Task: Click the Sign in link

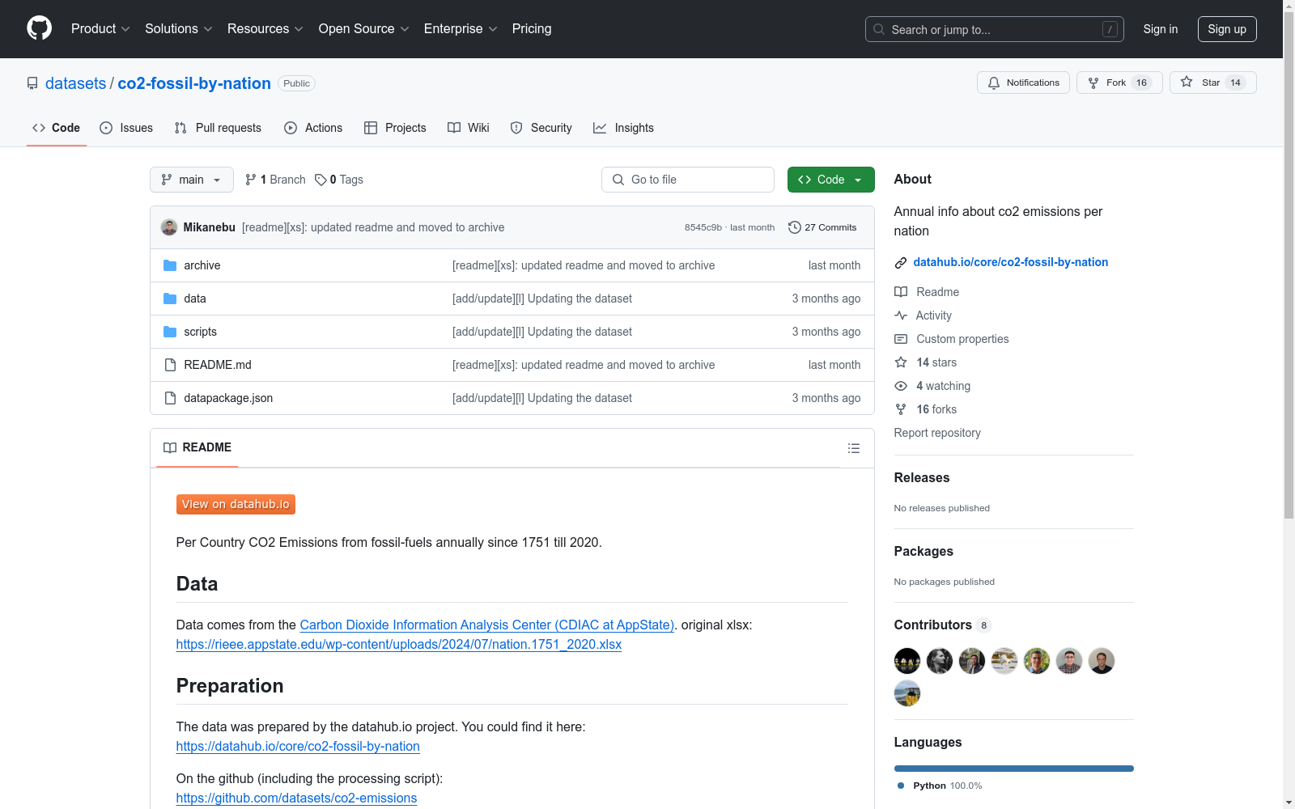Action: [x=1161, y=29]
